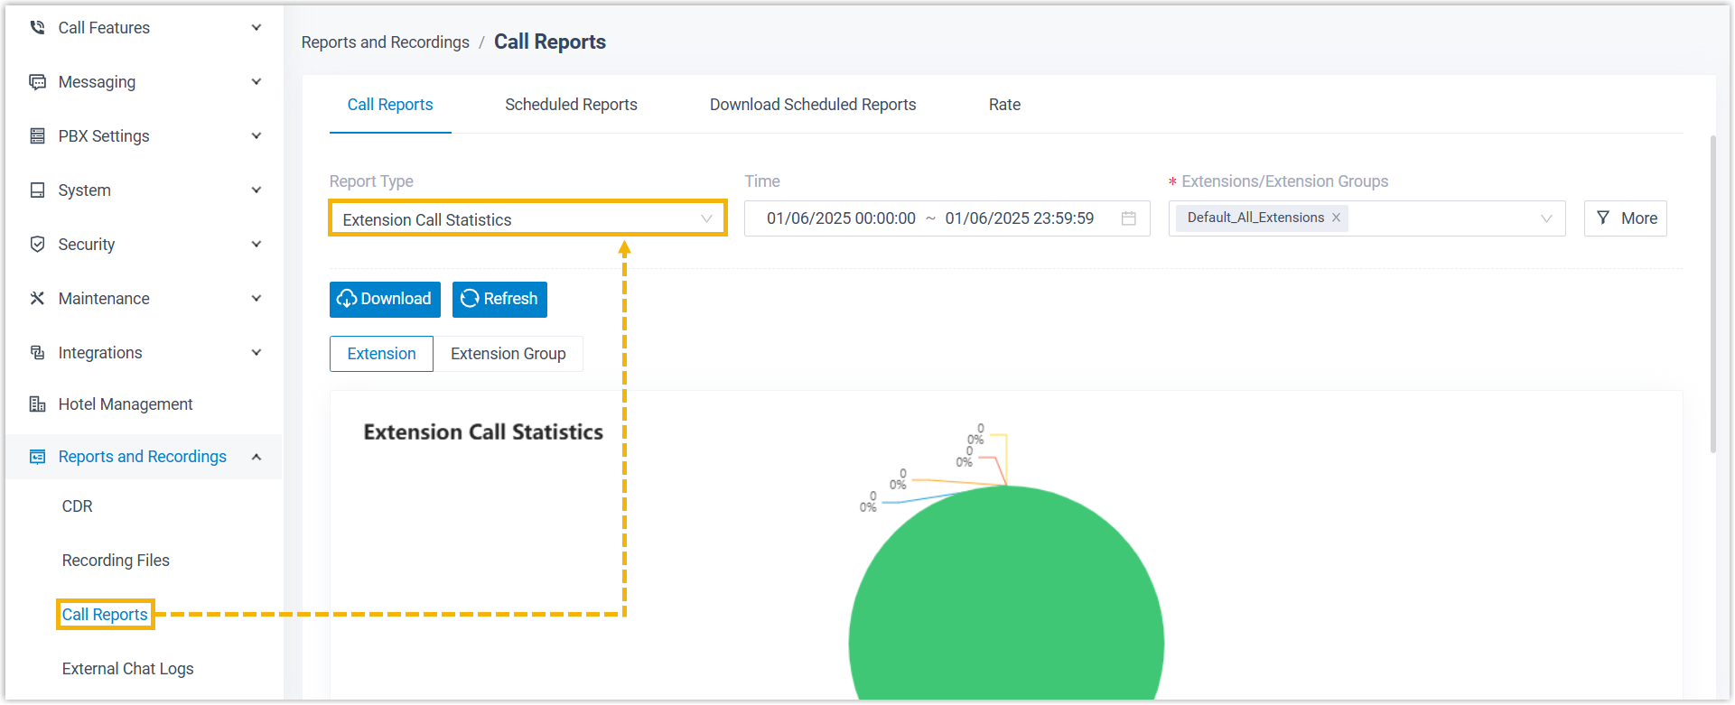Click the calendar icon in Time field

[x=1128, y=218]
